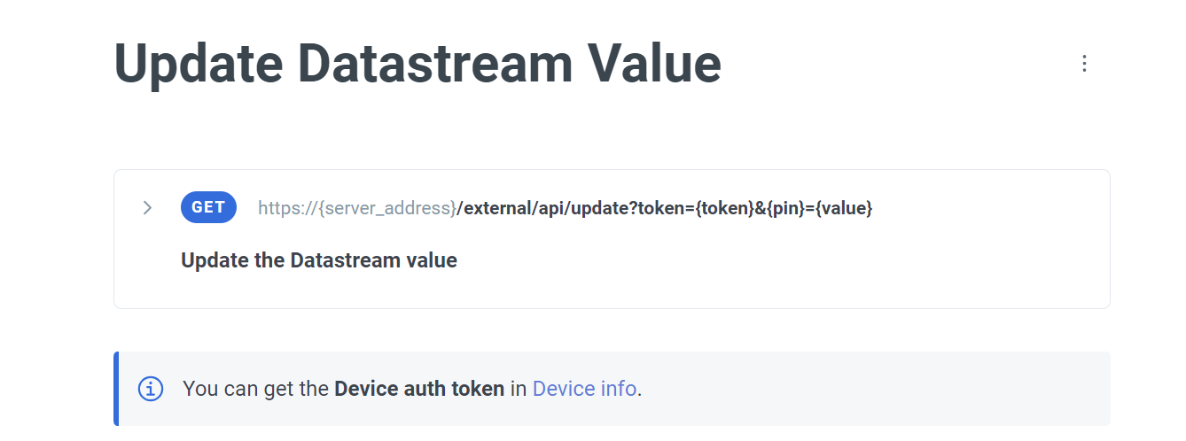Click the {value} parameter in the URL
Viewport: 1186px width, 441px height.
844,208
